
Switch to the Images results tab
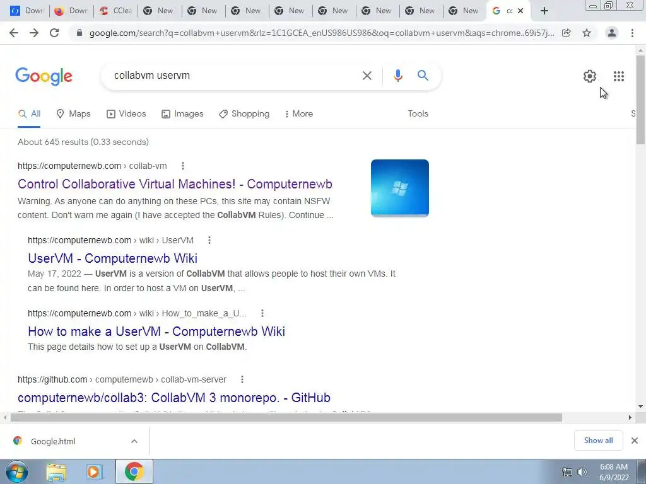coord(182,114)
